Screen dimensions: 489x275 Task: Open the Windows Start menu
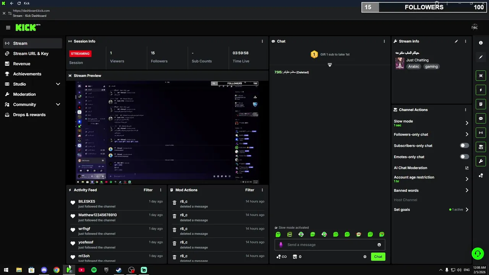(6, 270)
